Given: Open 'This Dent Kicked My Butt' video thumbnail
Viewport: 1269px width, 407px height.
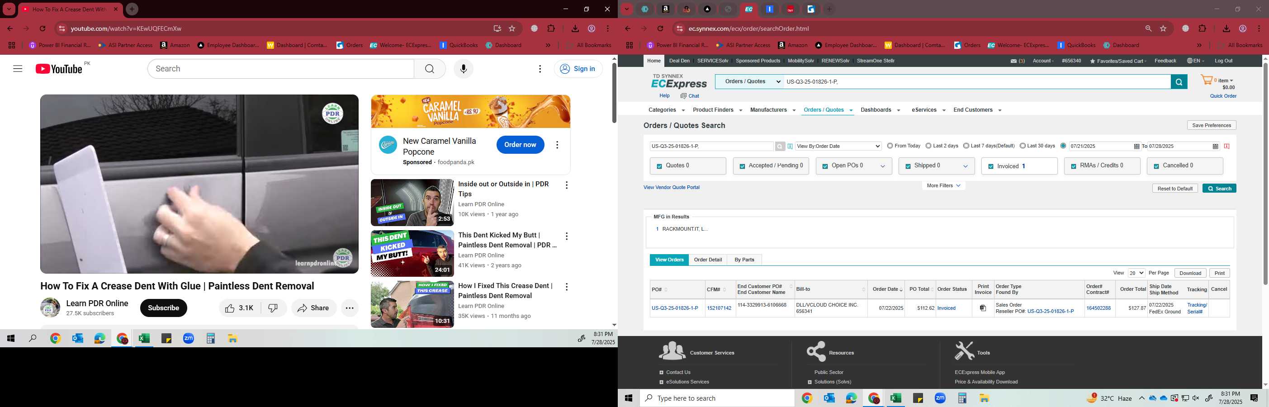Looking at the screenshot, I should click(412, 254).
